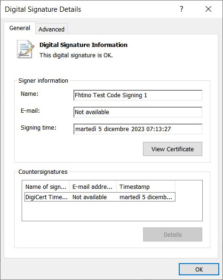Click the signed document certificate icon

(25, 49)
